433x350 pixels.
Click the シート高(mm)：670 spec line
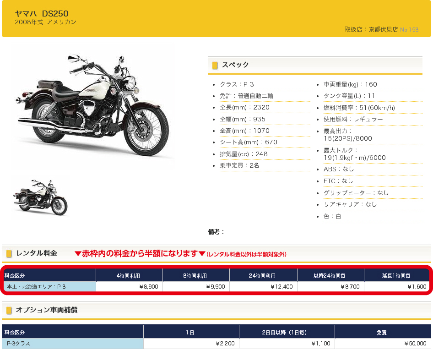point(248,142)
